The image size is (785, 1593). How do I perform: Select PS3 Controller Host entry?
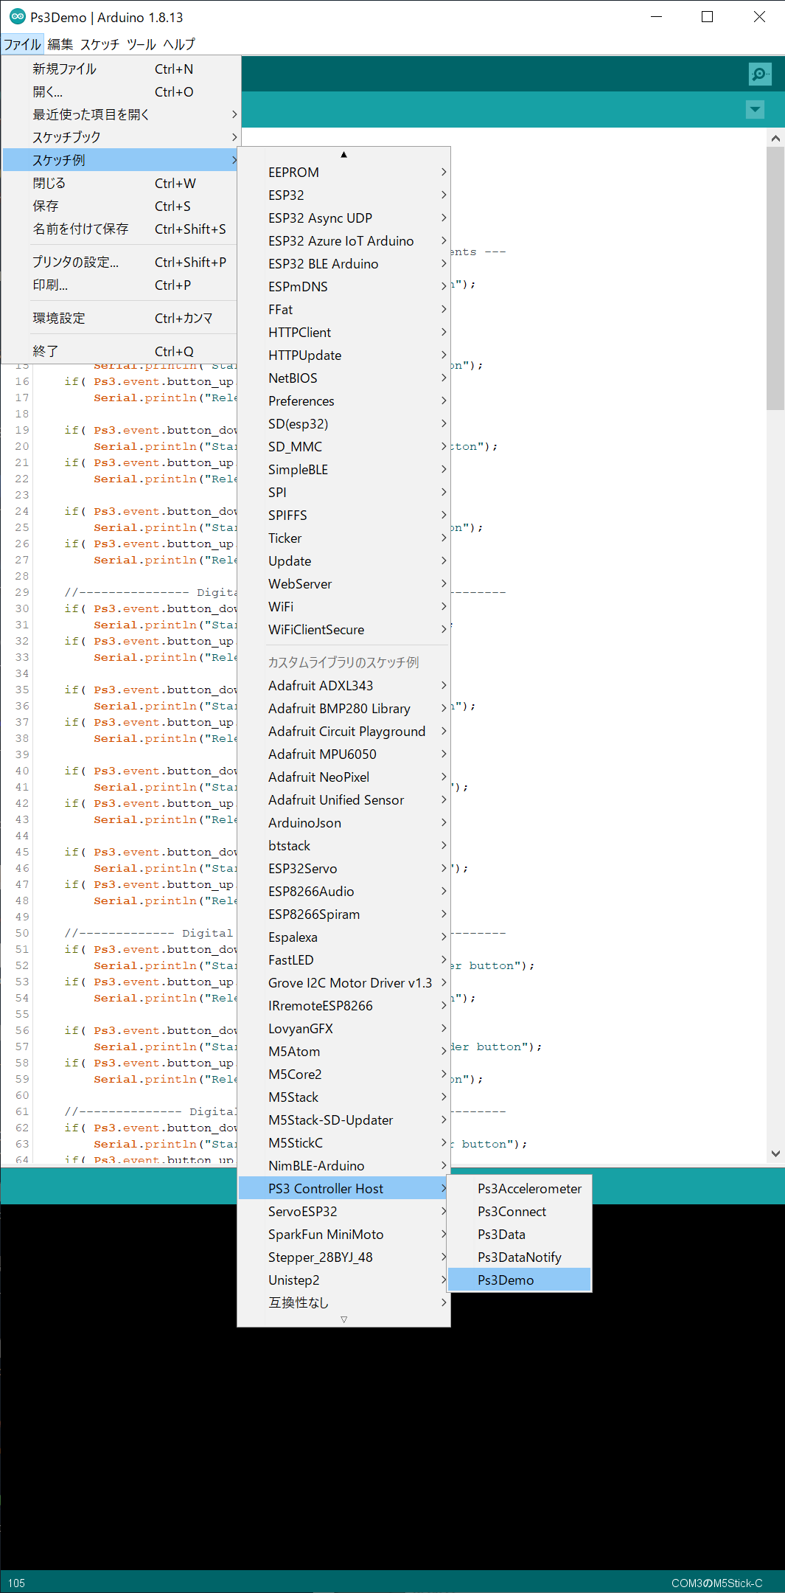343,1188
